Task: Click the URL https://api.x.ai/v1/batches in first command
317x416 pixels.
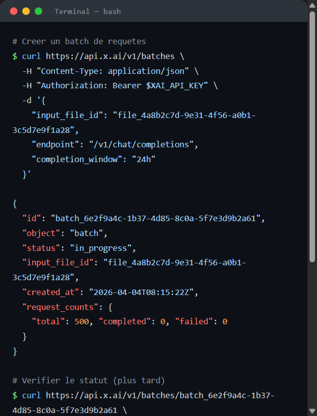Action: tap(110, 56)
